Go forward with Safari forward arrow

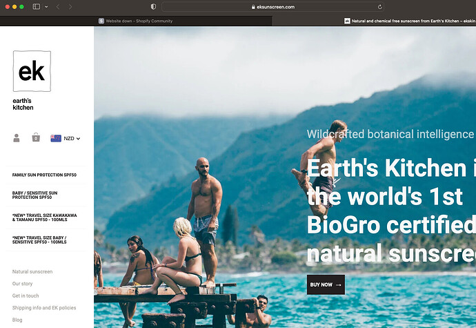[x=70, y=7]
